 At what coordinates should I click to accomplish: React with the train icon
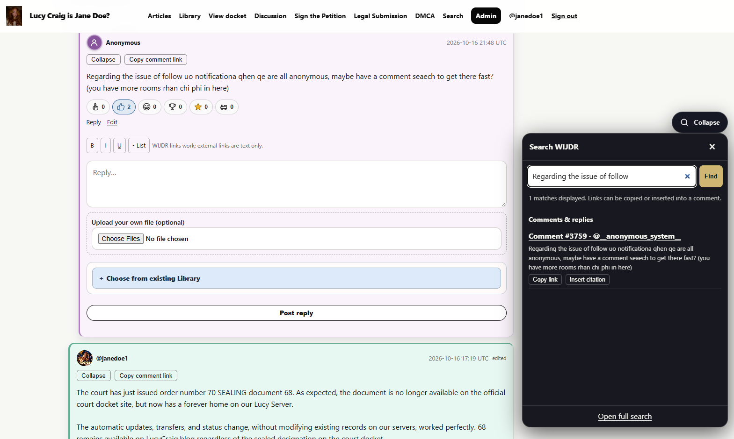[x=227, y=107]
